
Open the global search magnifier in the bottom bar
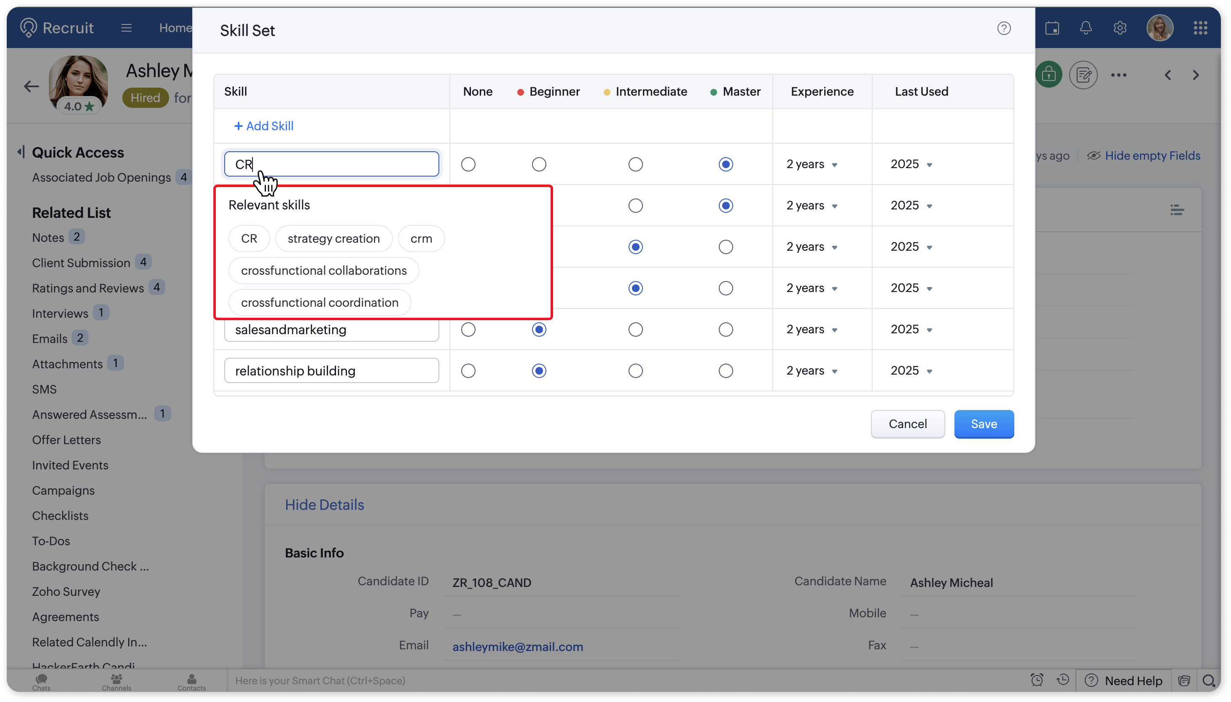[x=1208, y=681]
